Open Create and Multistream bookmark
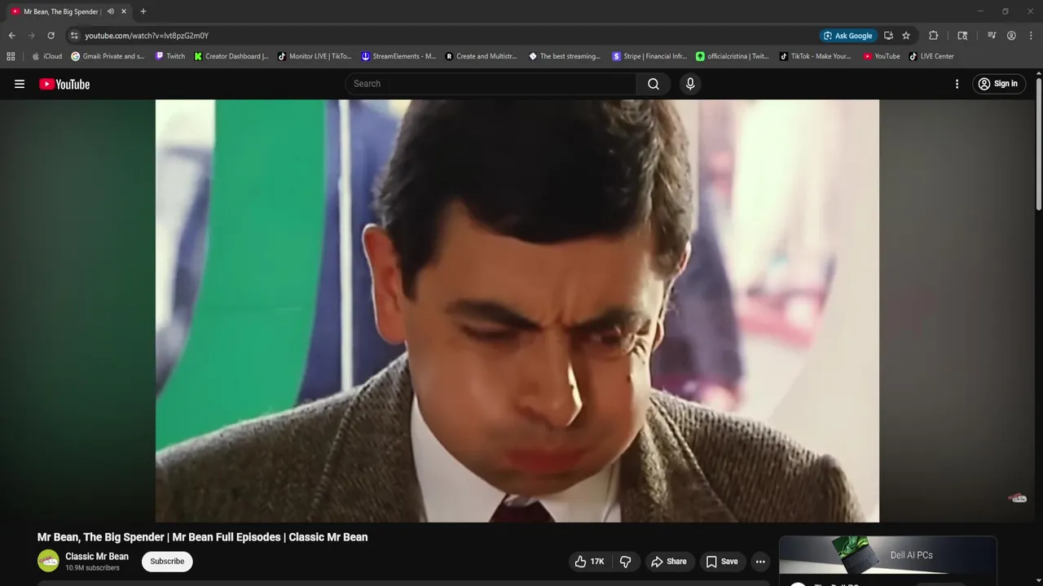1043x586 pixels. [482, 56]
